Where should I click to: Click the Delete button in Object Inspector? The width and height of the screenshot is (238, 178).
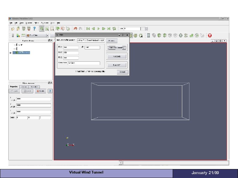pyautogui.click(x=40, y=91)
